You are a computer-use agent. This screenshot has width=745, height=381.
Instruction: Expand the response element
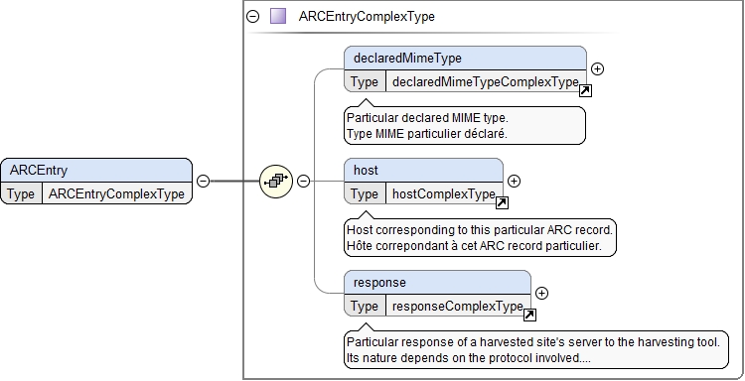[x=541, y=294]
